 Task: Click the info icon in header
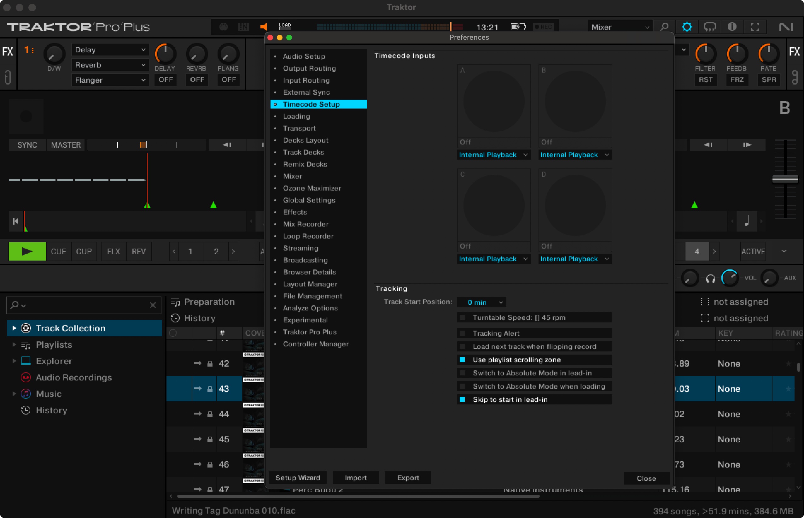[732, 27]
